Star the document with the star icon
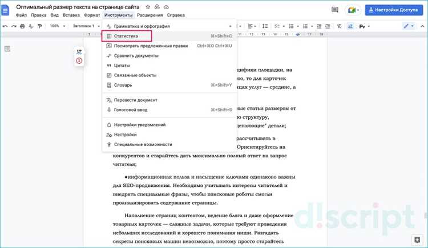 [x=148, y=7]
